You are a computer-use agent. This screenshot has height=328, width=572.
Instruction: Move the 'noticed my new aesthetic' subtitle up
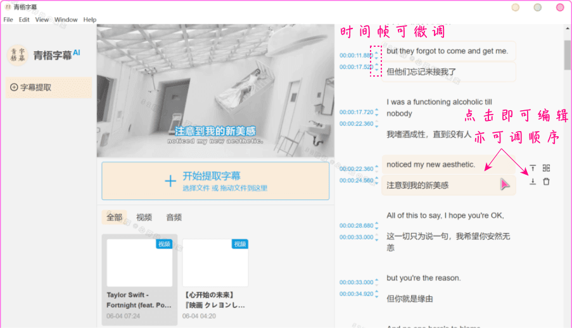coord(533,168)
